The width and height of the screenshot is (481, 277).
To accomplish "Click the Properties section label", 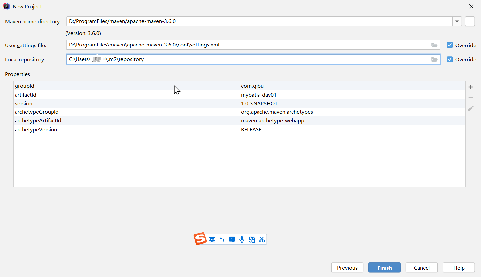I will pyautogui.click(x=17, y=74).
